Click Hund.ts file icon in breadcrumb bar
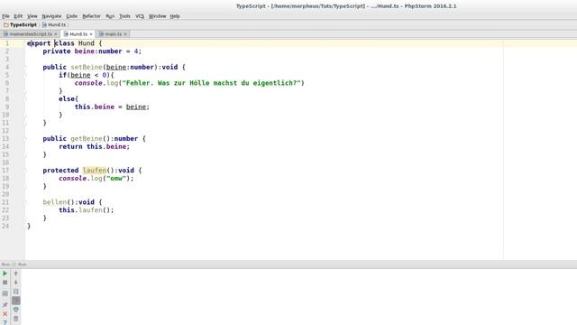 [x=44, y=24]
